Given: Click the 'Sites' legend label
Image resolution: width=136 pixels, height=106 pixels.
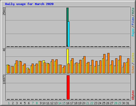Looking at the screenshot, I should point(133,69).
